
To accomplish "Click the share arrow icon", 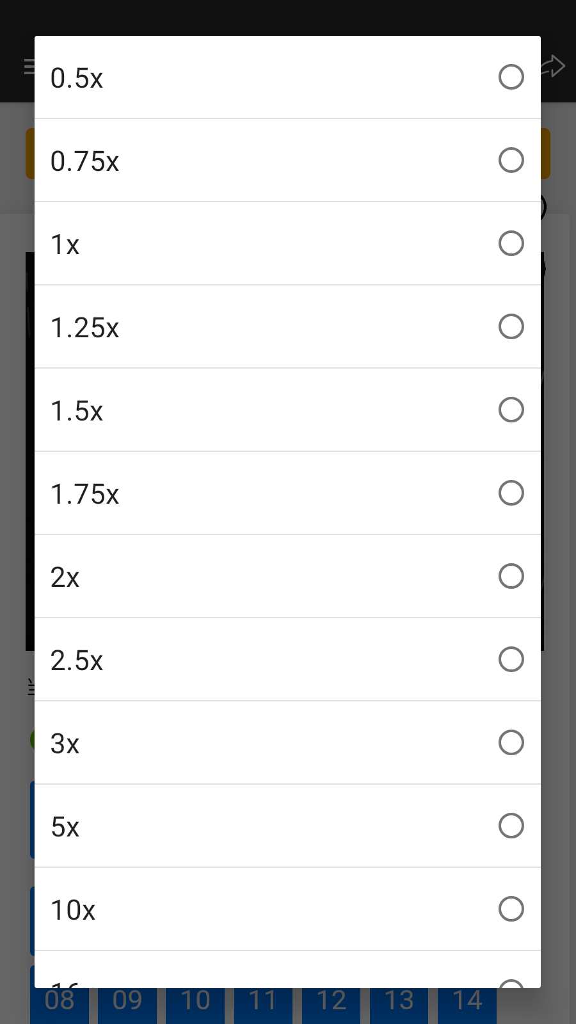I will tap(554, 66).
